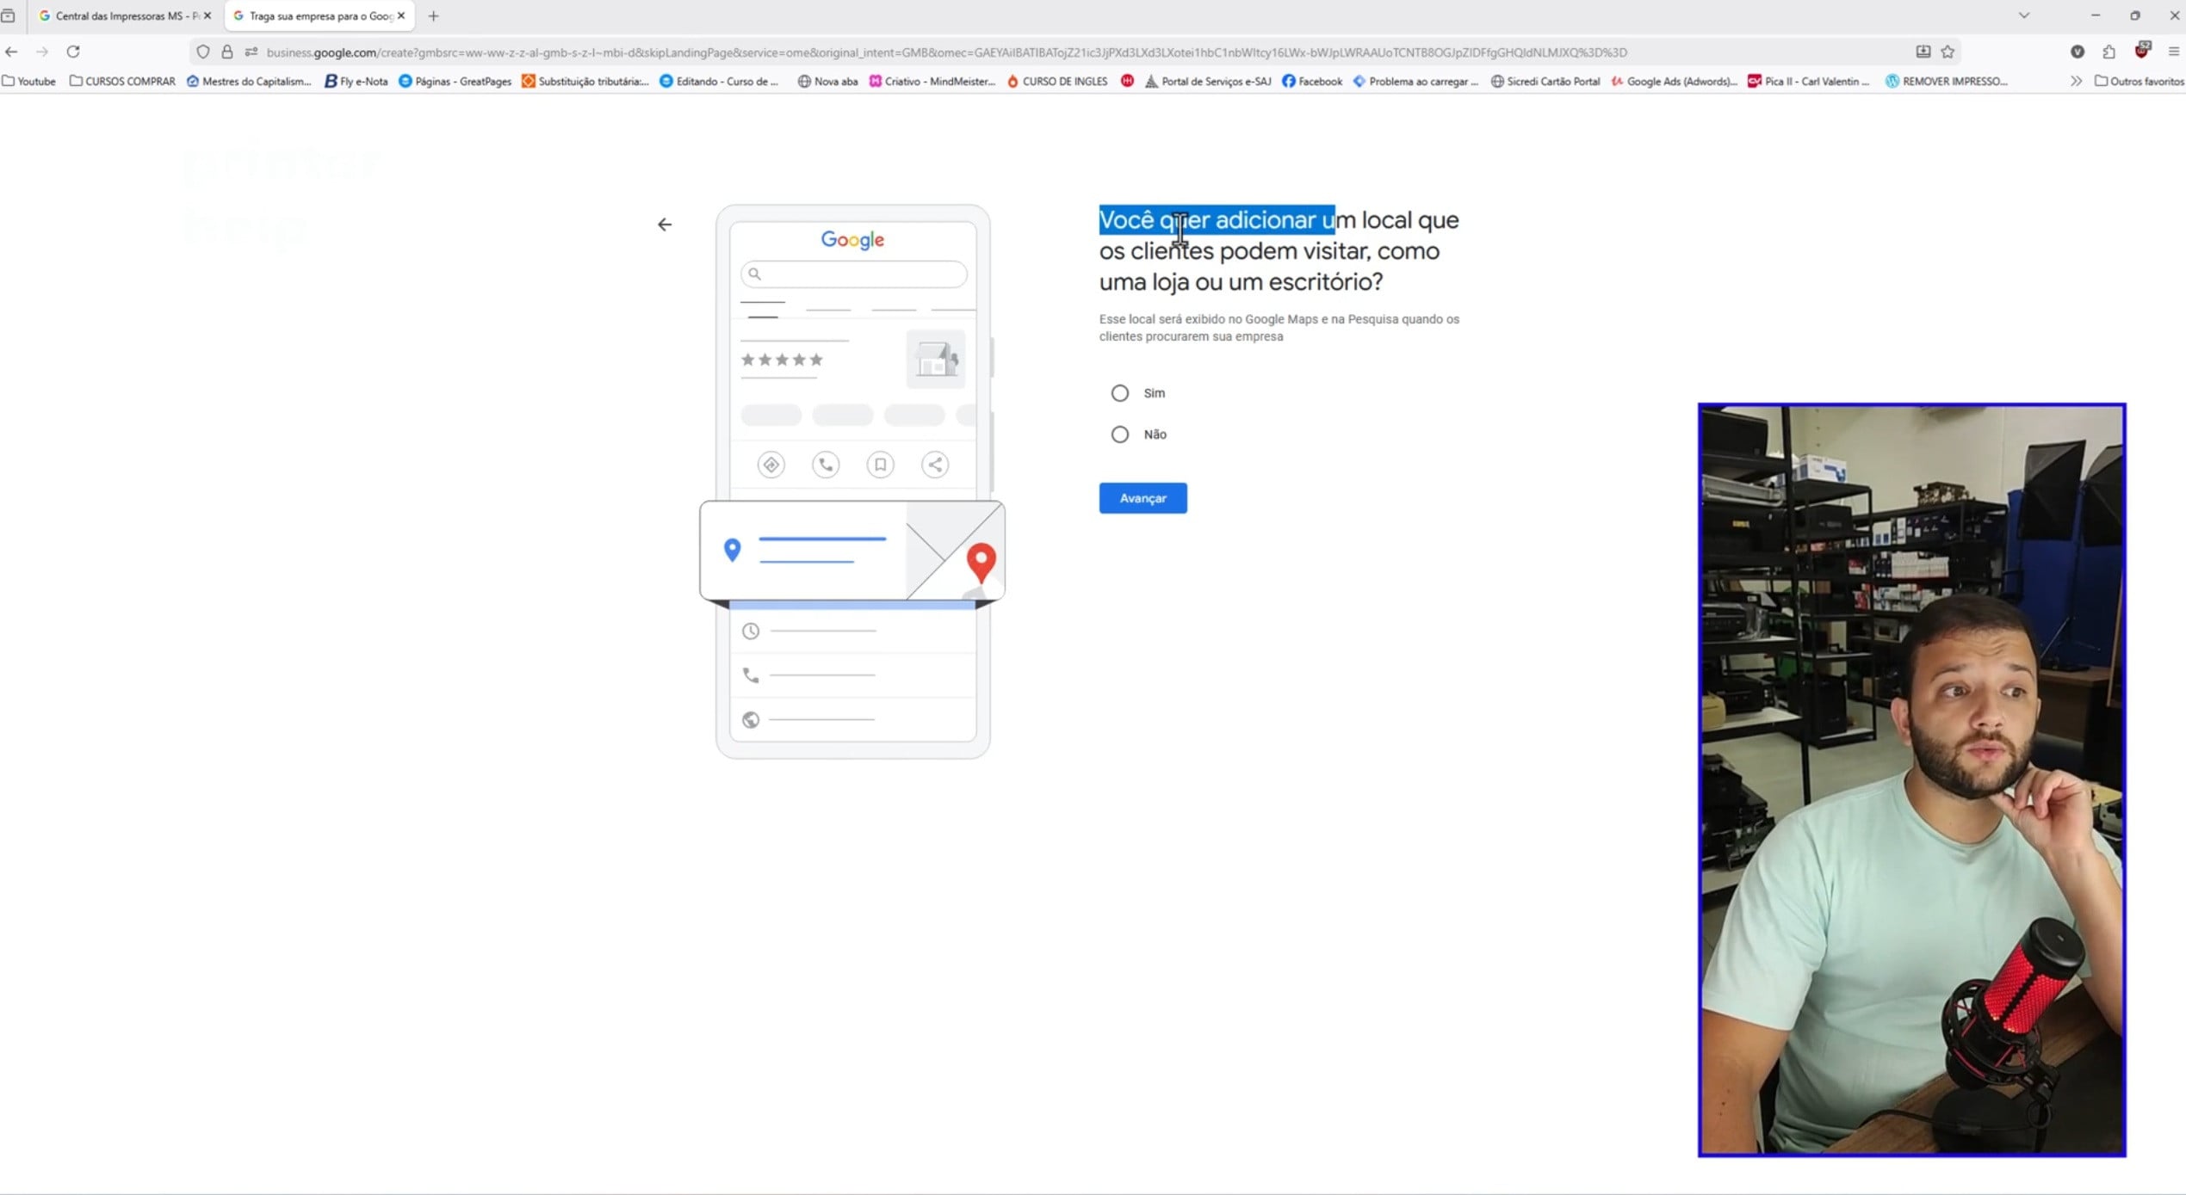Viewport: 2186px width, 1195px height.
Task: Click the address bar URL field
Action: pyautogui.click(x=947, y=52)
